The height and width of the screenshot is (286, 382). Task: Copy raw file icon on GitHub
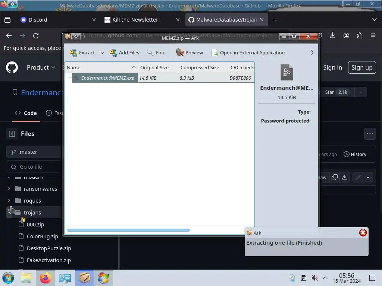[x=335, y=177]
